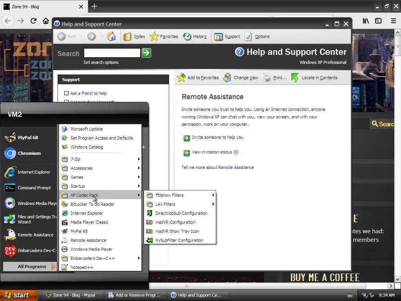Open the Index toolbar button in Help and Support Center
This screenshot has width=401, height=301.
click(x=134, y=36)
